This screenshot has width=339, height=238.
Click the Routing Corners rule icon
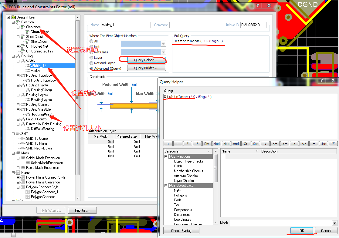coord(23,105)
